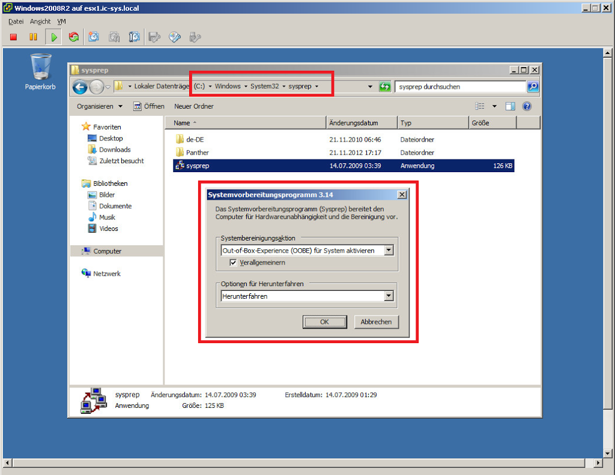This screenshot has width=615, height=475.
Task: Uncheck the Verallgemeinern checkbox
Action: (x=234, y=263)
